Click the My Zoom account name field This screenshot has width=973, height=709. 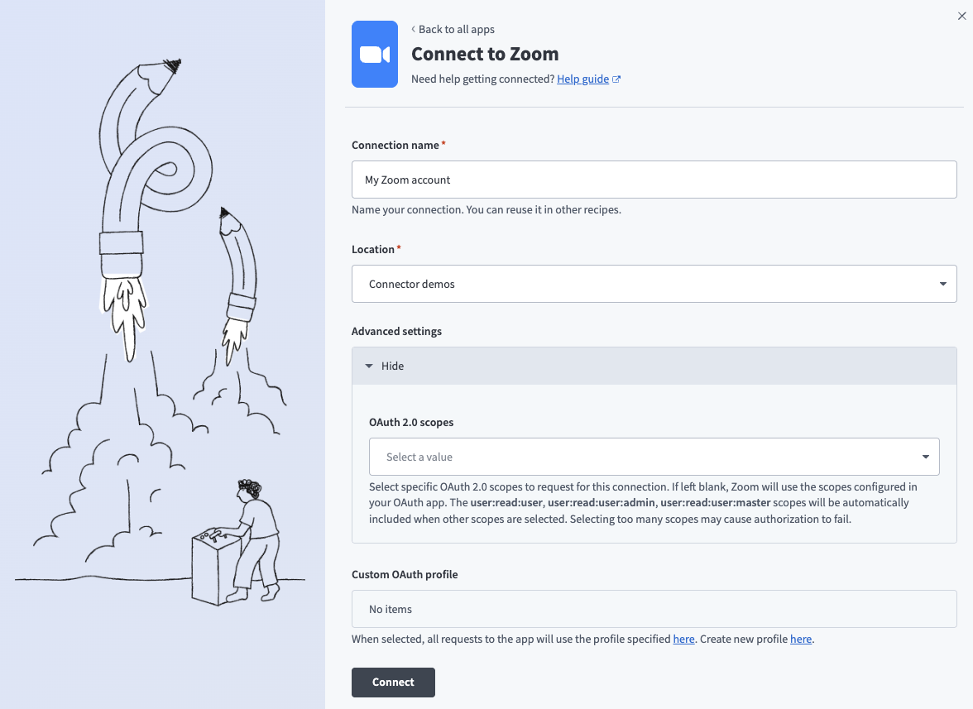pyautogui.click(x=654, y=179)
